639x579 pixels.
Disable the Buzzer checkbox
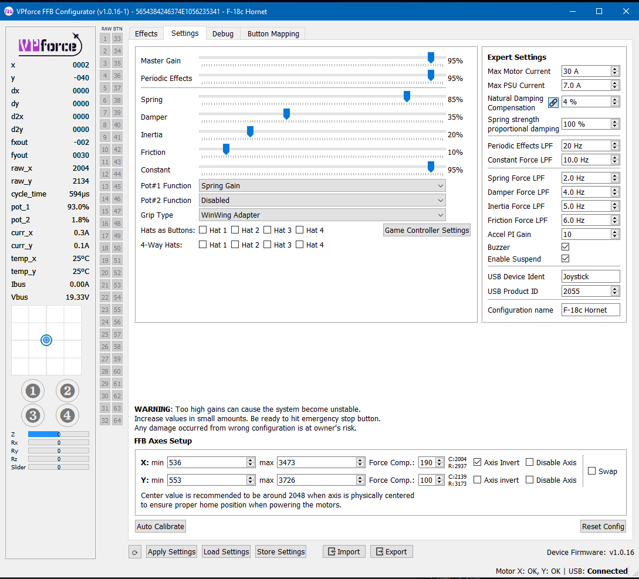coord(566,247)
